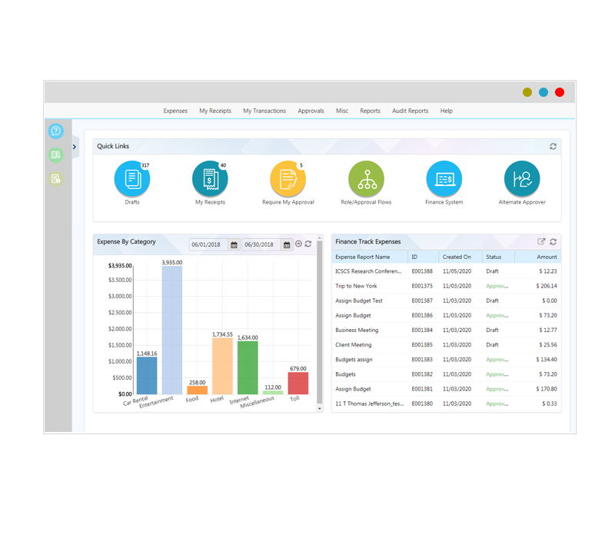Image resolution: width=615 pixels, height=538 pixels.
Task: Open the Drafts quick link icon
Action: click(132, 179)
